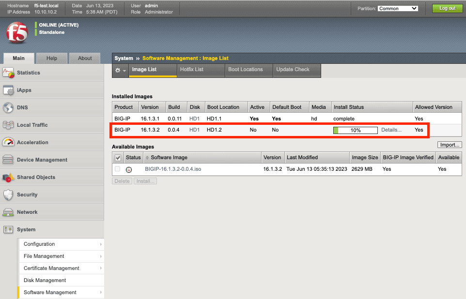Image resolution: width=466 pixels, height=299 pixels.
Task: Open Statistics via its chart icon
Action: coord(8,73)
